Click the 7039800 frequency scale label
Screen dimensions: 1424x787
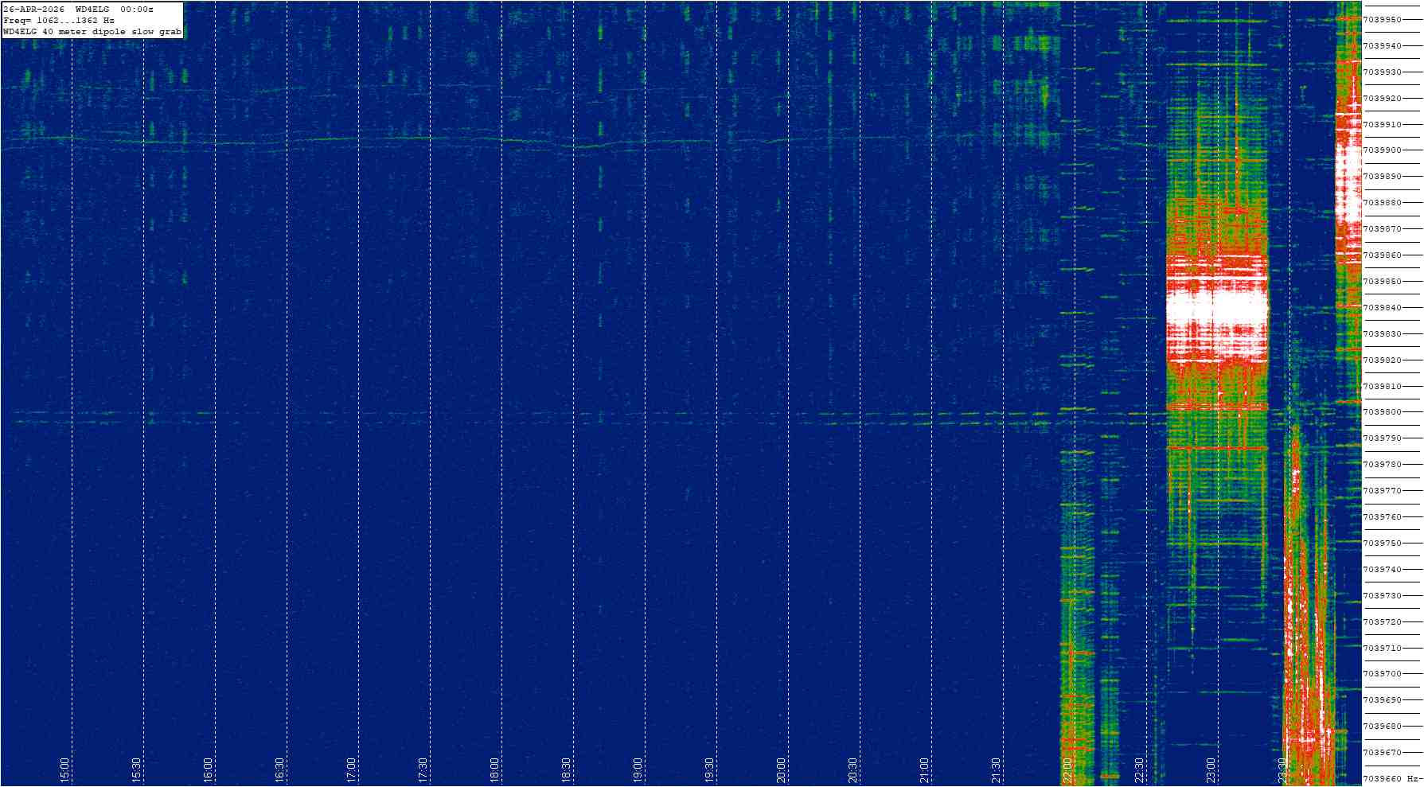click(x=1383, y=412)
